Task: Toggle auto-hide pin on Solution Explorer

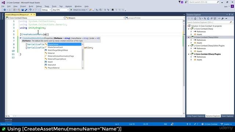Action: click(x=229, y=15)
